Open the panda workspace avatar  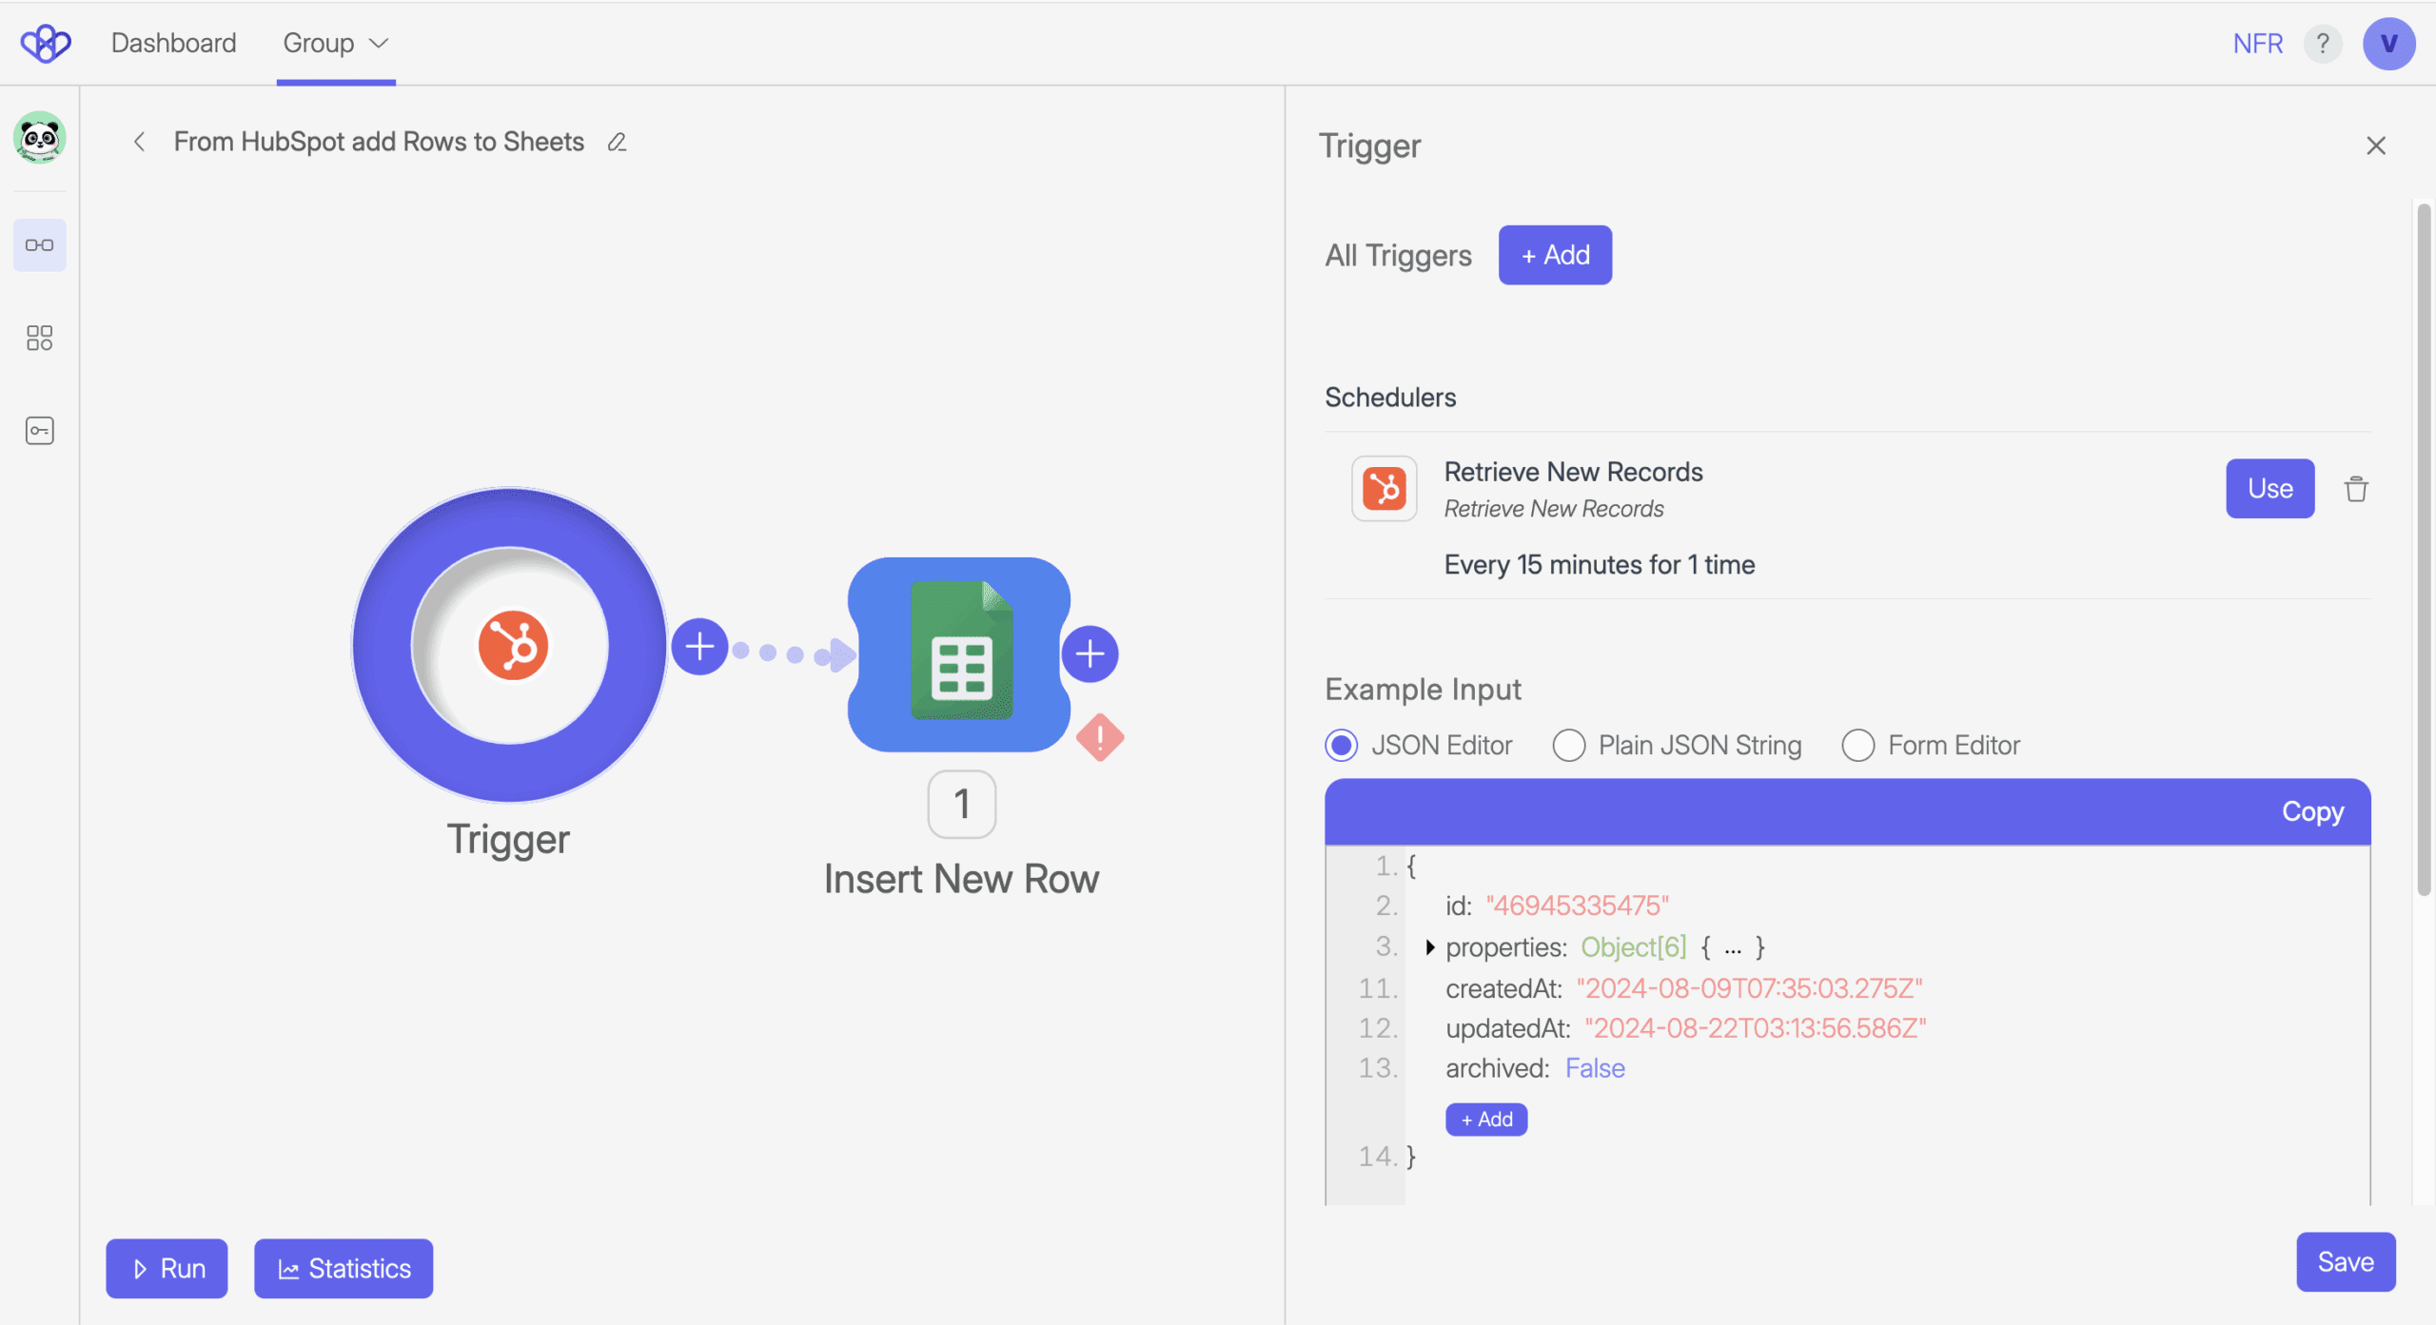click(39, 138)
